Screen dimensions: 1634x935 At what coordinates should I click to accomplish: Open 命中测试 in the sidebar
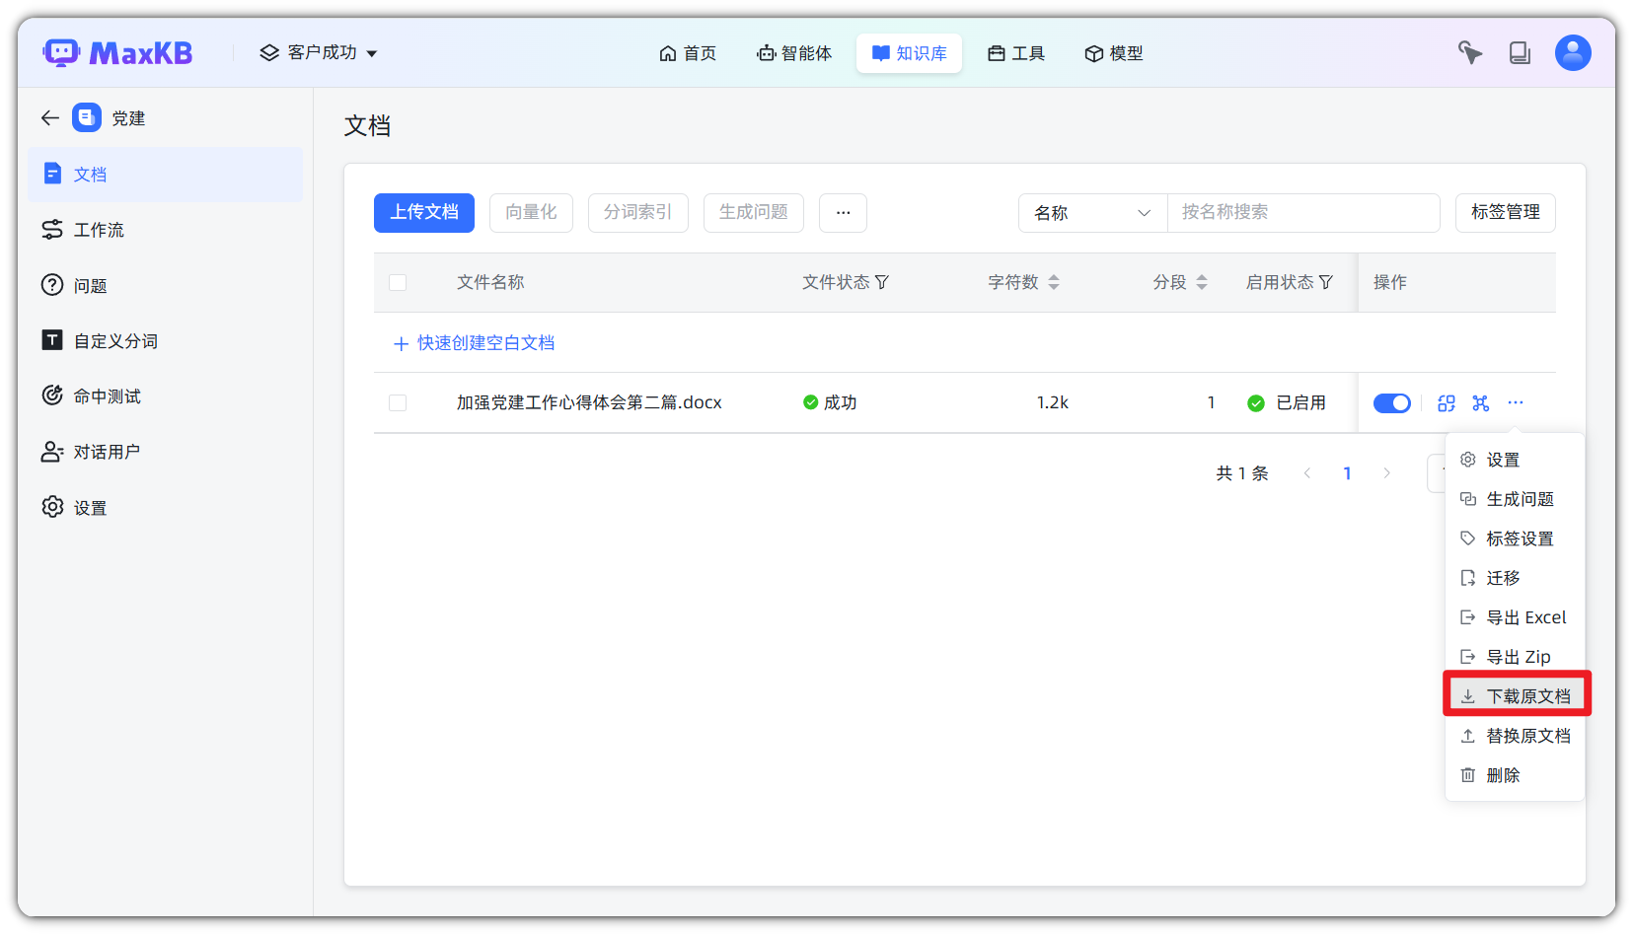click(166, 396)
